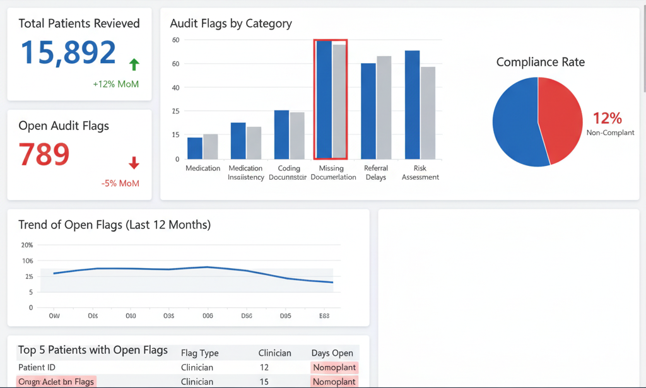Click Nomoplant badge in the Patient ID row
This screenshot has width=646, height=388.
[x=334, y=367]
